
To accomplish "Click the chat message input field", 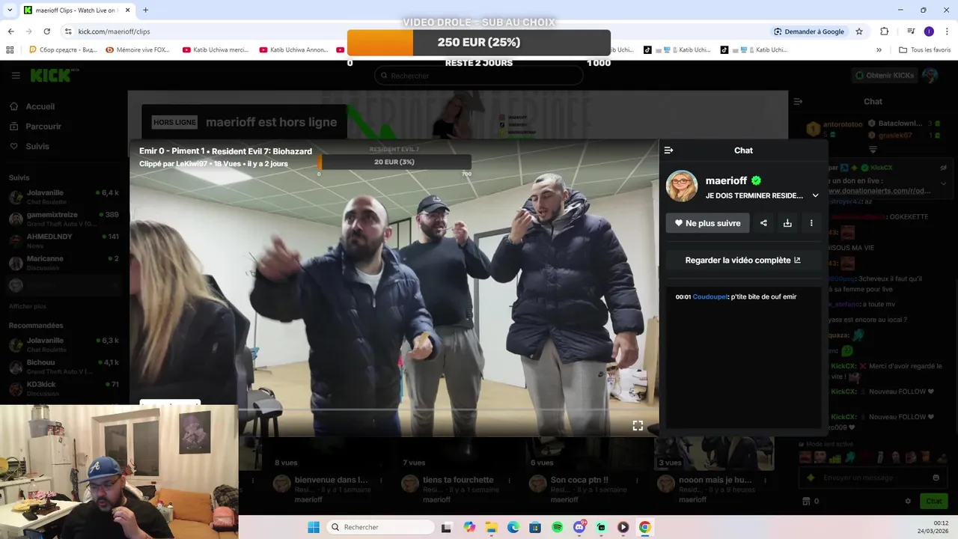I will pyautogui.click(x=873, y=478).
